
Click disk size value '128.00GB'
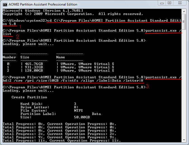click(x=34, y=71)
